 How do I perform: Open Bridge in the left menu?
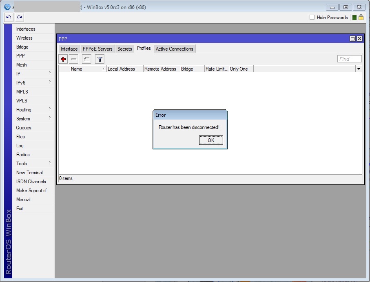tap(33, 47)
